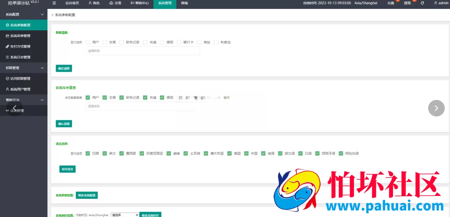
Task: Open the 请选择 timezone dropdown
Action: [125, 215]
